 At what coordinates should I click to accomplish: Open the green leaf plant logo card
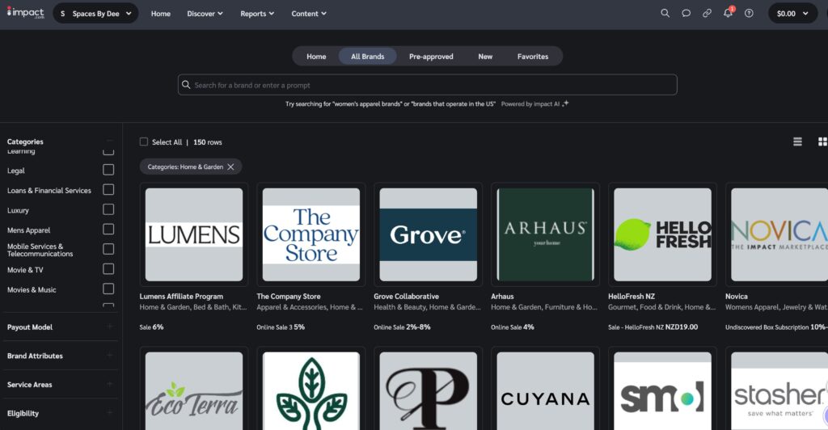(x=311, y=391)
